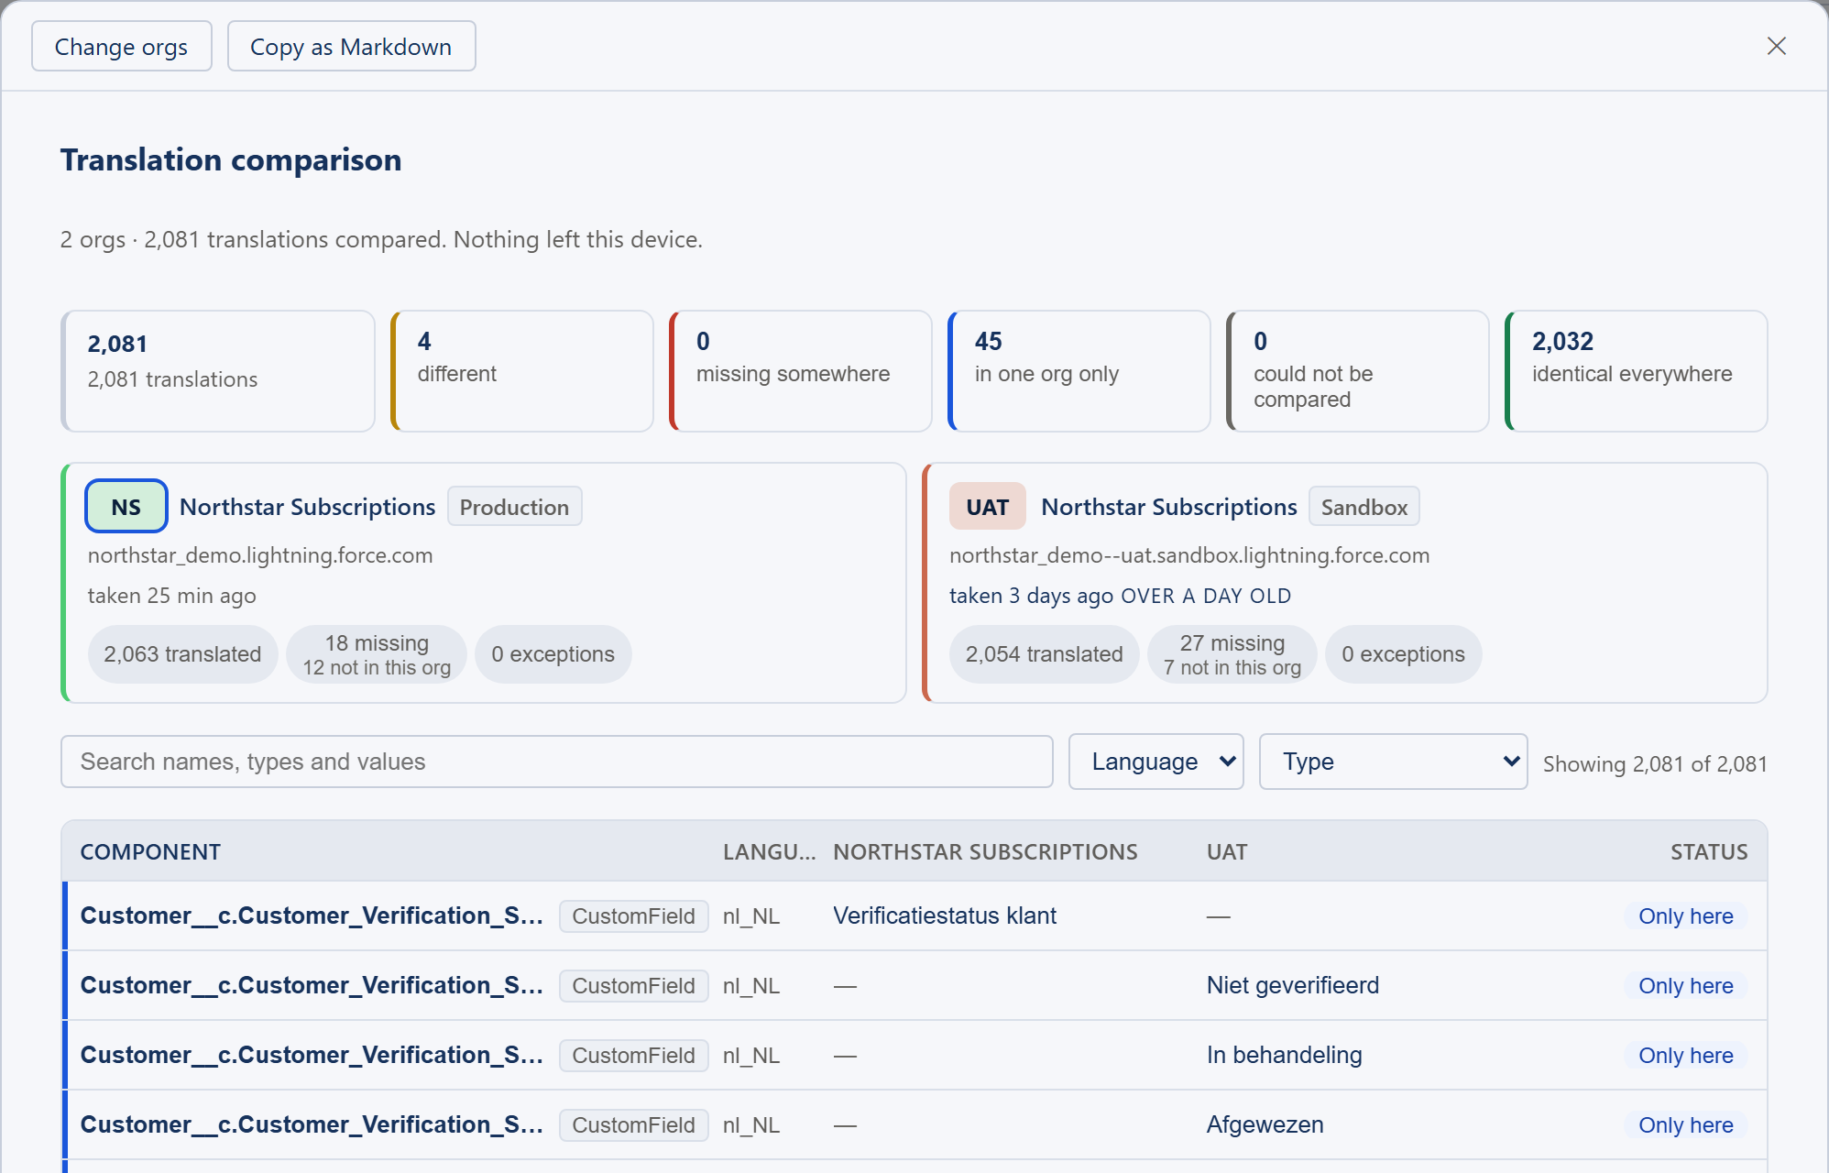Click the 27 missing pill
Screen dimensions: 1829x1173
(1232, 654)
